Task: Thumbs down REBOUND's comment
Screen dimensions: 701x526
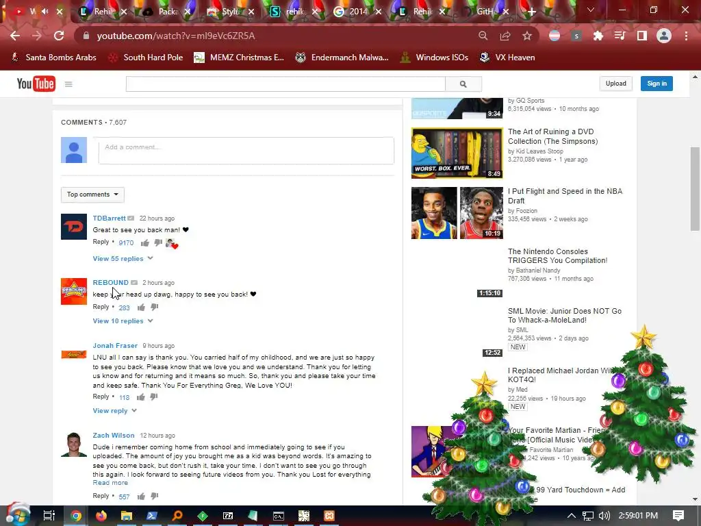Action: [x=154, y=307]
